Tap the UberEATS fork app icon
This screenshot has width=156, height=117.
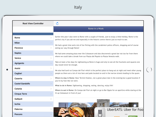100,112
